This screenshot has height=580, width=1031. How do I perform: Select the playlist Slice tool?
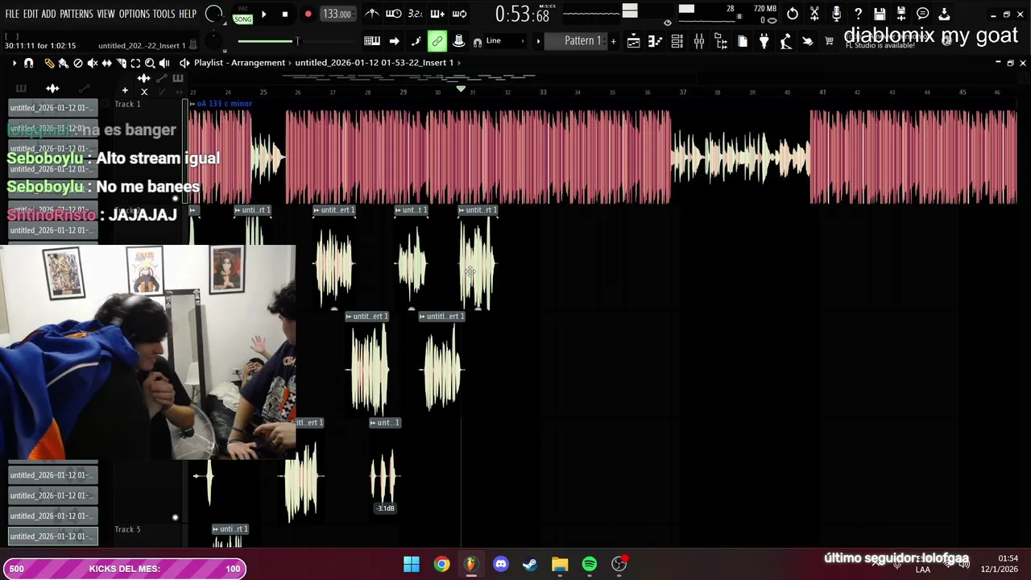tap(122, 63)
